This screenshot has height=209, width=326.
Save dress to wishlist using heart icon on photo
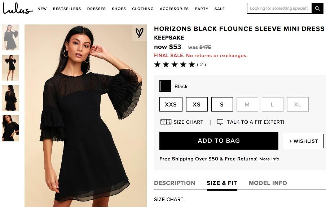coord(139,33)
